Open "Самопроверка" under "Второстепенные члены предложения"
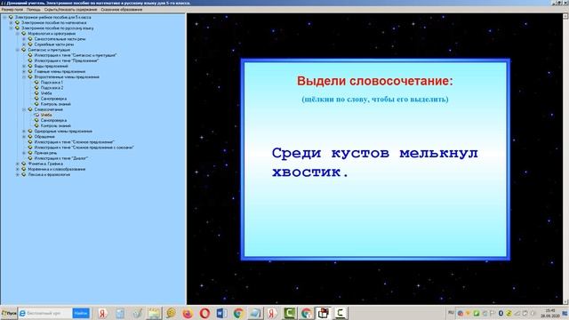The height and width of the screenshot is (320, 569). [x=53, y=99]
